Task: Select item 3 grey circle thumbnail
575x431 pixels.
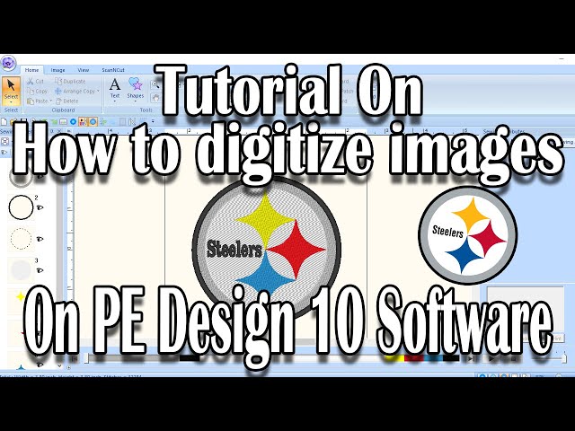Action: 21,270
